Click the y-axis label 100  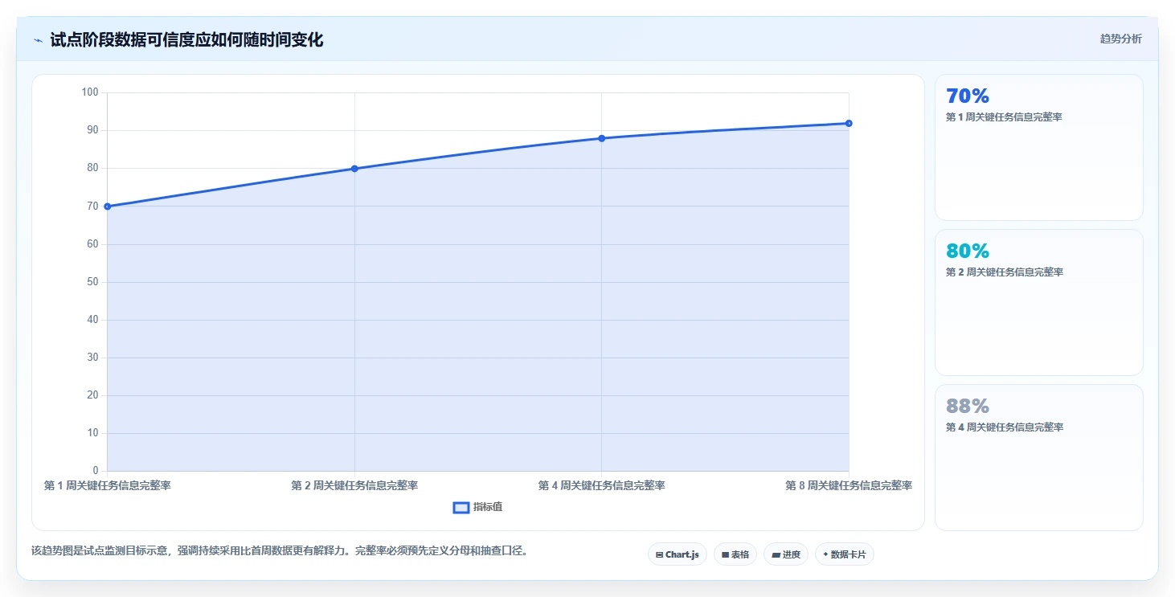[90, 92]
